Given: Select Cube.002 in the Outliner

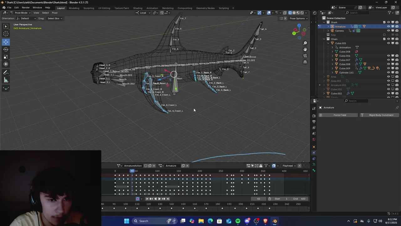Looking at the screenshot, I should click(x=336, y=93).
